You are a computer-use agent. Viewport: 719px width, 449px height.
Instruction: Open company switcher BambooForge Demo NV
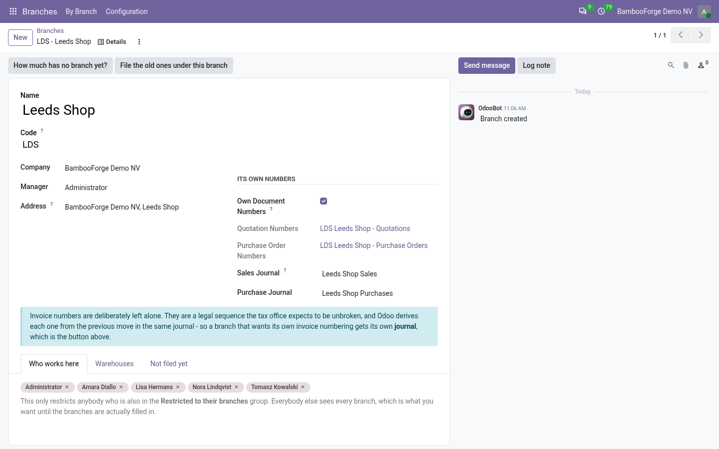[x=655, y=11]
